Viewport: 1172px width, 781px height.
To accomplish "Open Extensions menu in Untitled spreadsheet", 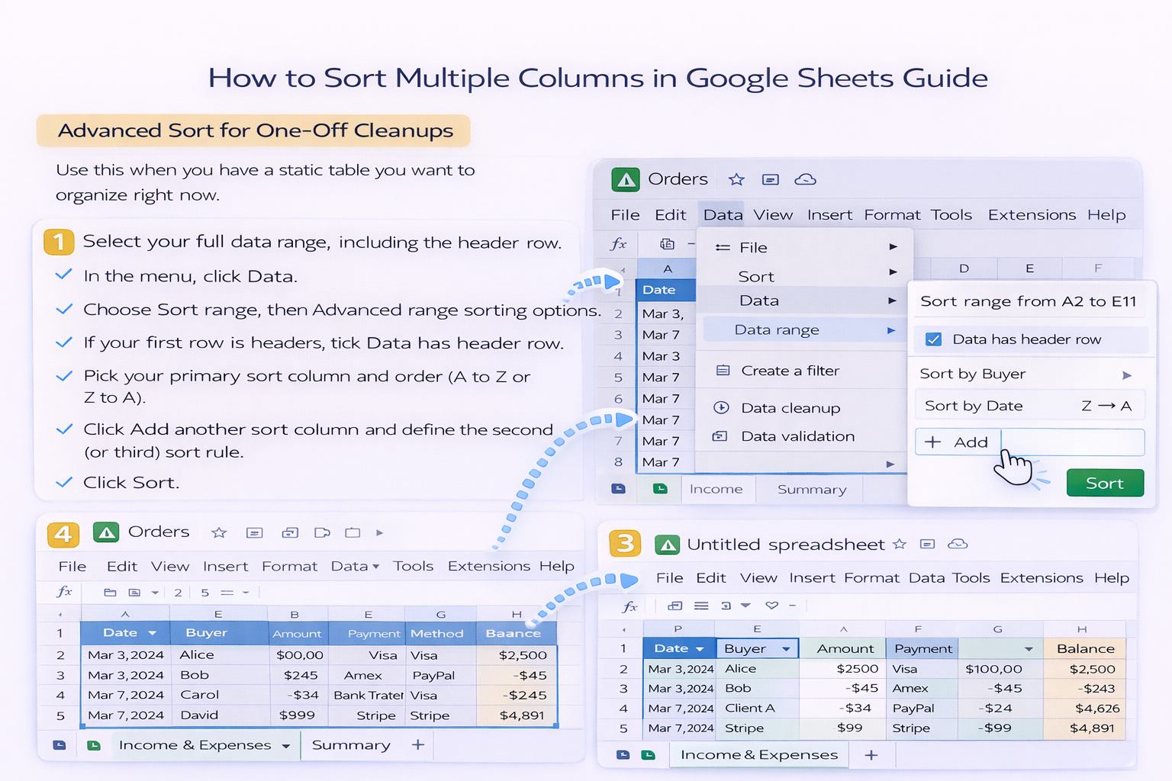I will pyautogui.click(x=1042, y=578).
